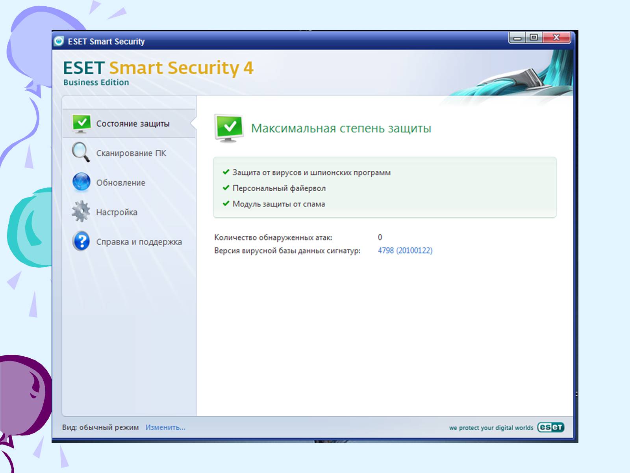Screen dimensions: 630x473
Task: Open the Сканирование ПК section
Action: pyautogui.click(x=129, y=153)
